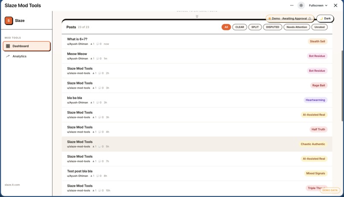Click the Slaze community name
344x197 pixels.
pos(20,20)
